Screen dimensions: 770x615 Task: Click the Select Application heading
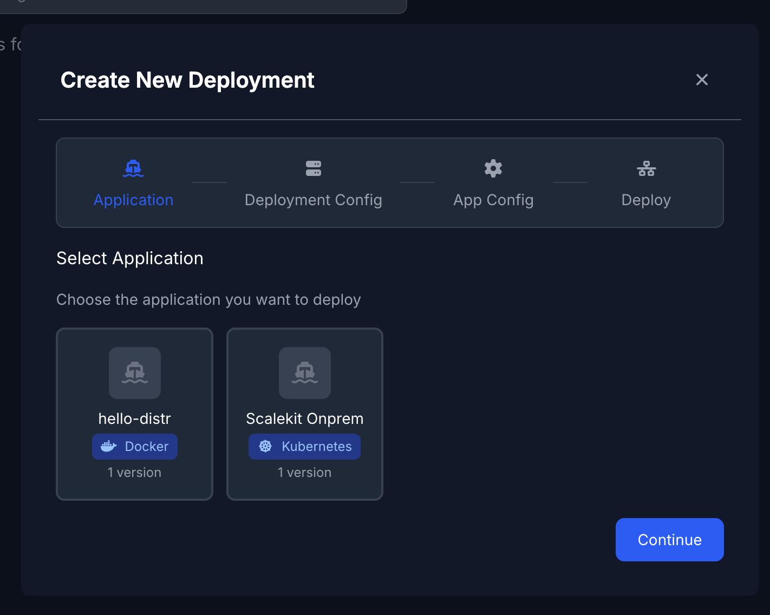[130, 258]
